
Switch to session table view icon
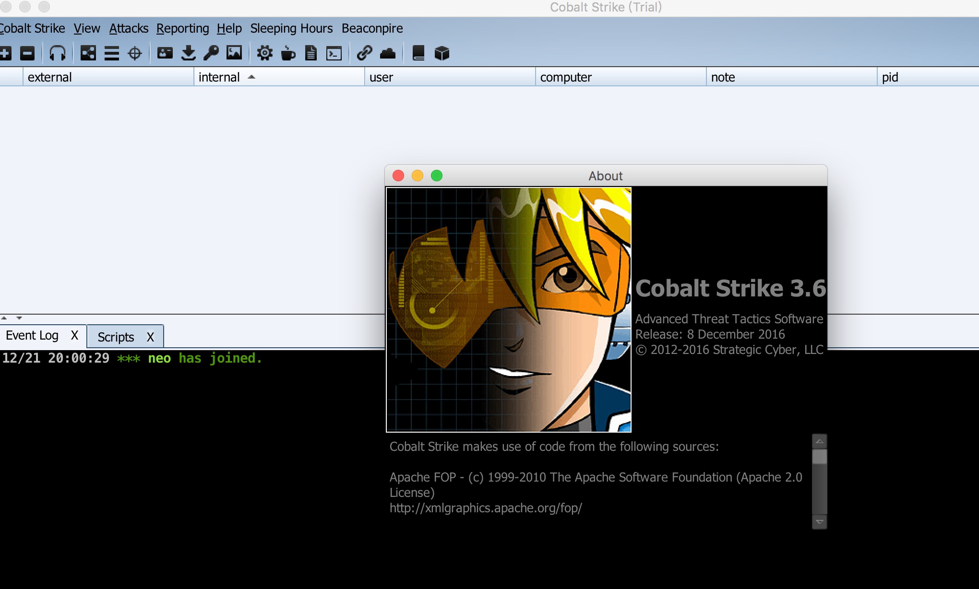pos(111,53)
